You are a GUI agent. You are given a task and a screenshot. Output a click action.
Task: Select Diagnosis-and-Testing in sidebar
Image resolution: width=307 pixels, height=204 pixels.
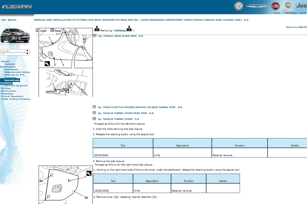pyautogui.click(x=17, y=72)
